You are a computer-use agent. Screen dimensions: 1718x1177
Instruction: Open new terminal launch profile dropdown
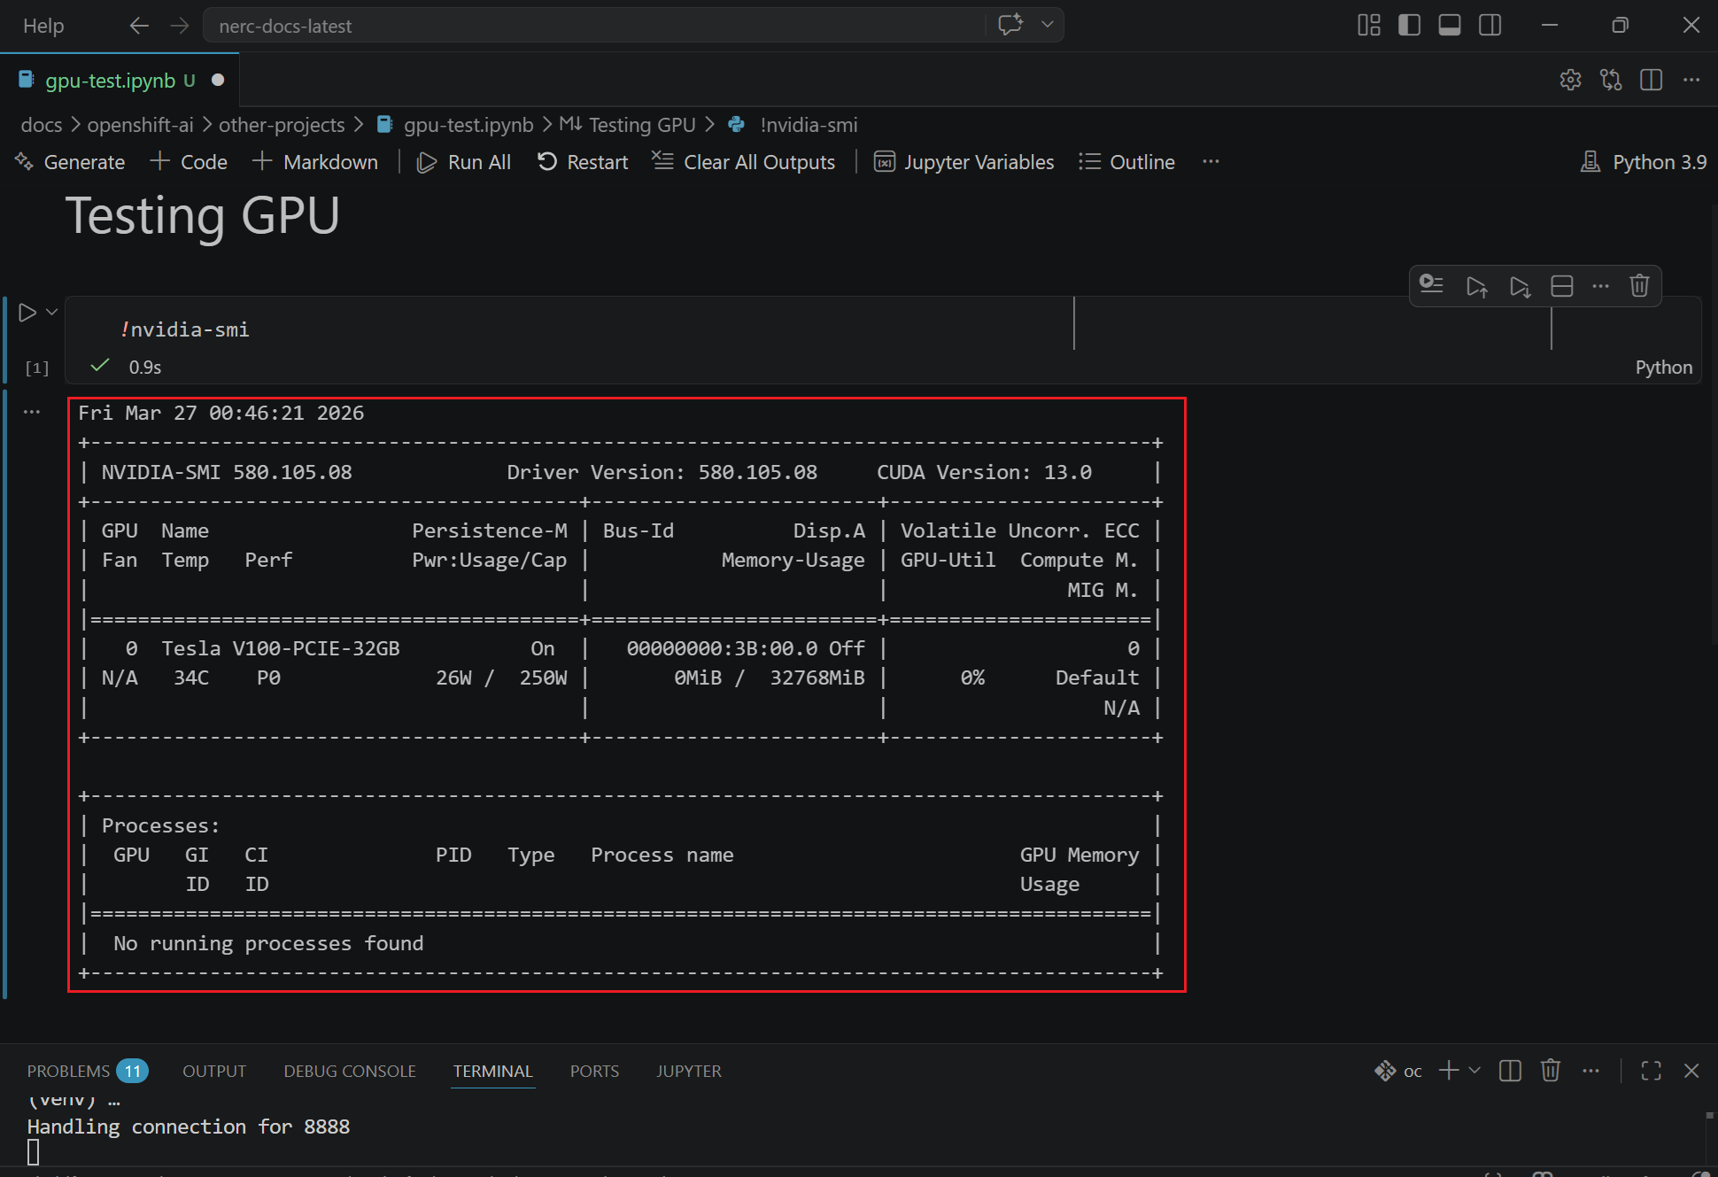[1474, 1071]
